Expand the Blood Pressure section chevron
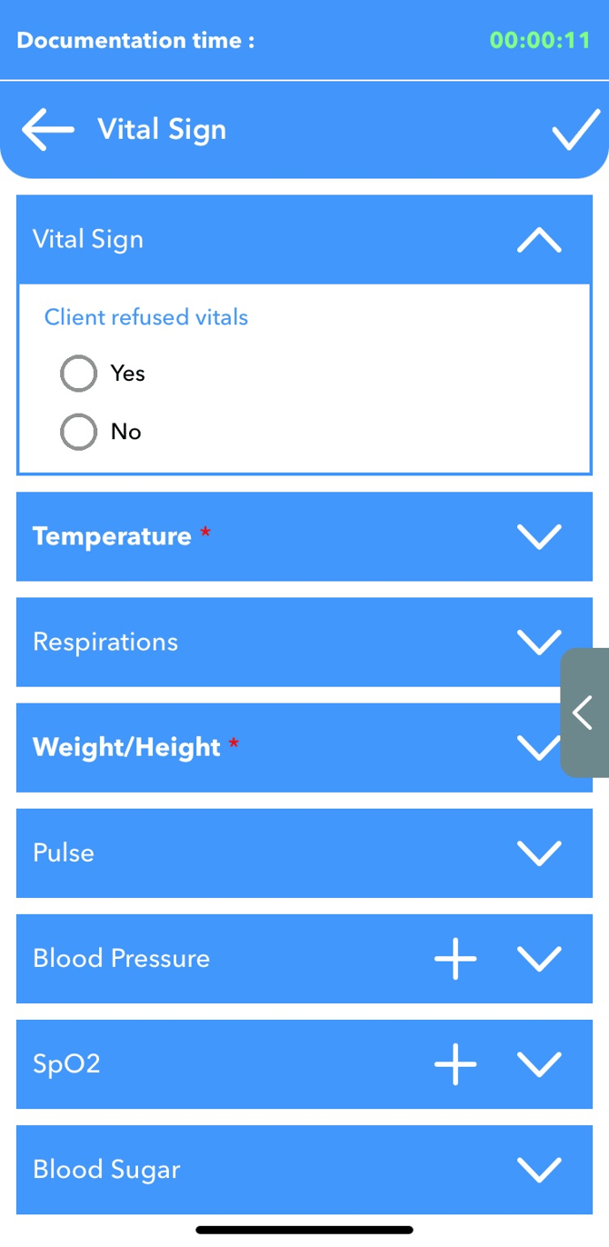Viewport: 609px width, 1247px height. (539, 959)
